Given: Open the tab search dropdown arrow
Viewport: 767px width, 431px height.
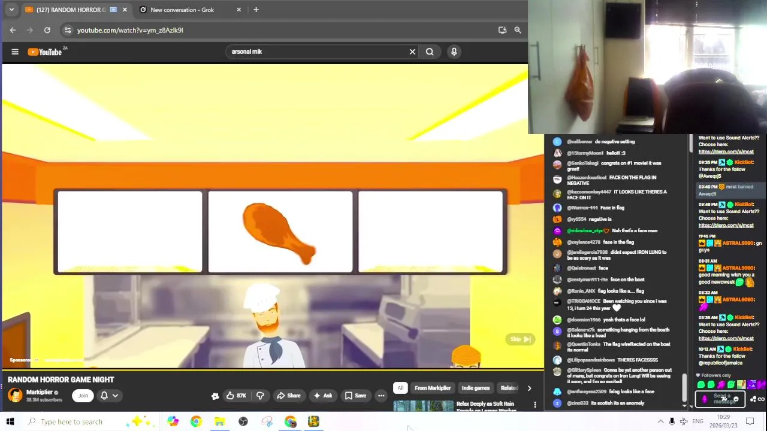Looking at the screenshot, I should 11,10.
